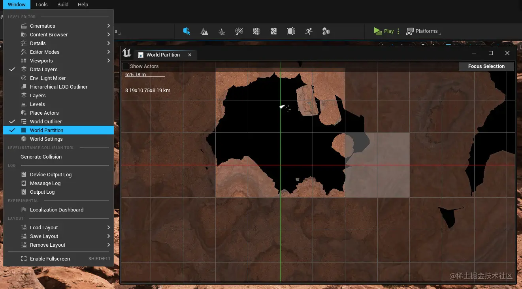
Task: Open the Window menu
Action: [17, 5]
